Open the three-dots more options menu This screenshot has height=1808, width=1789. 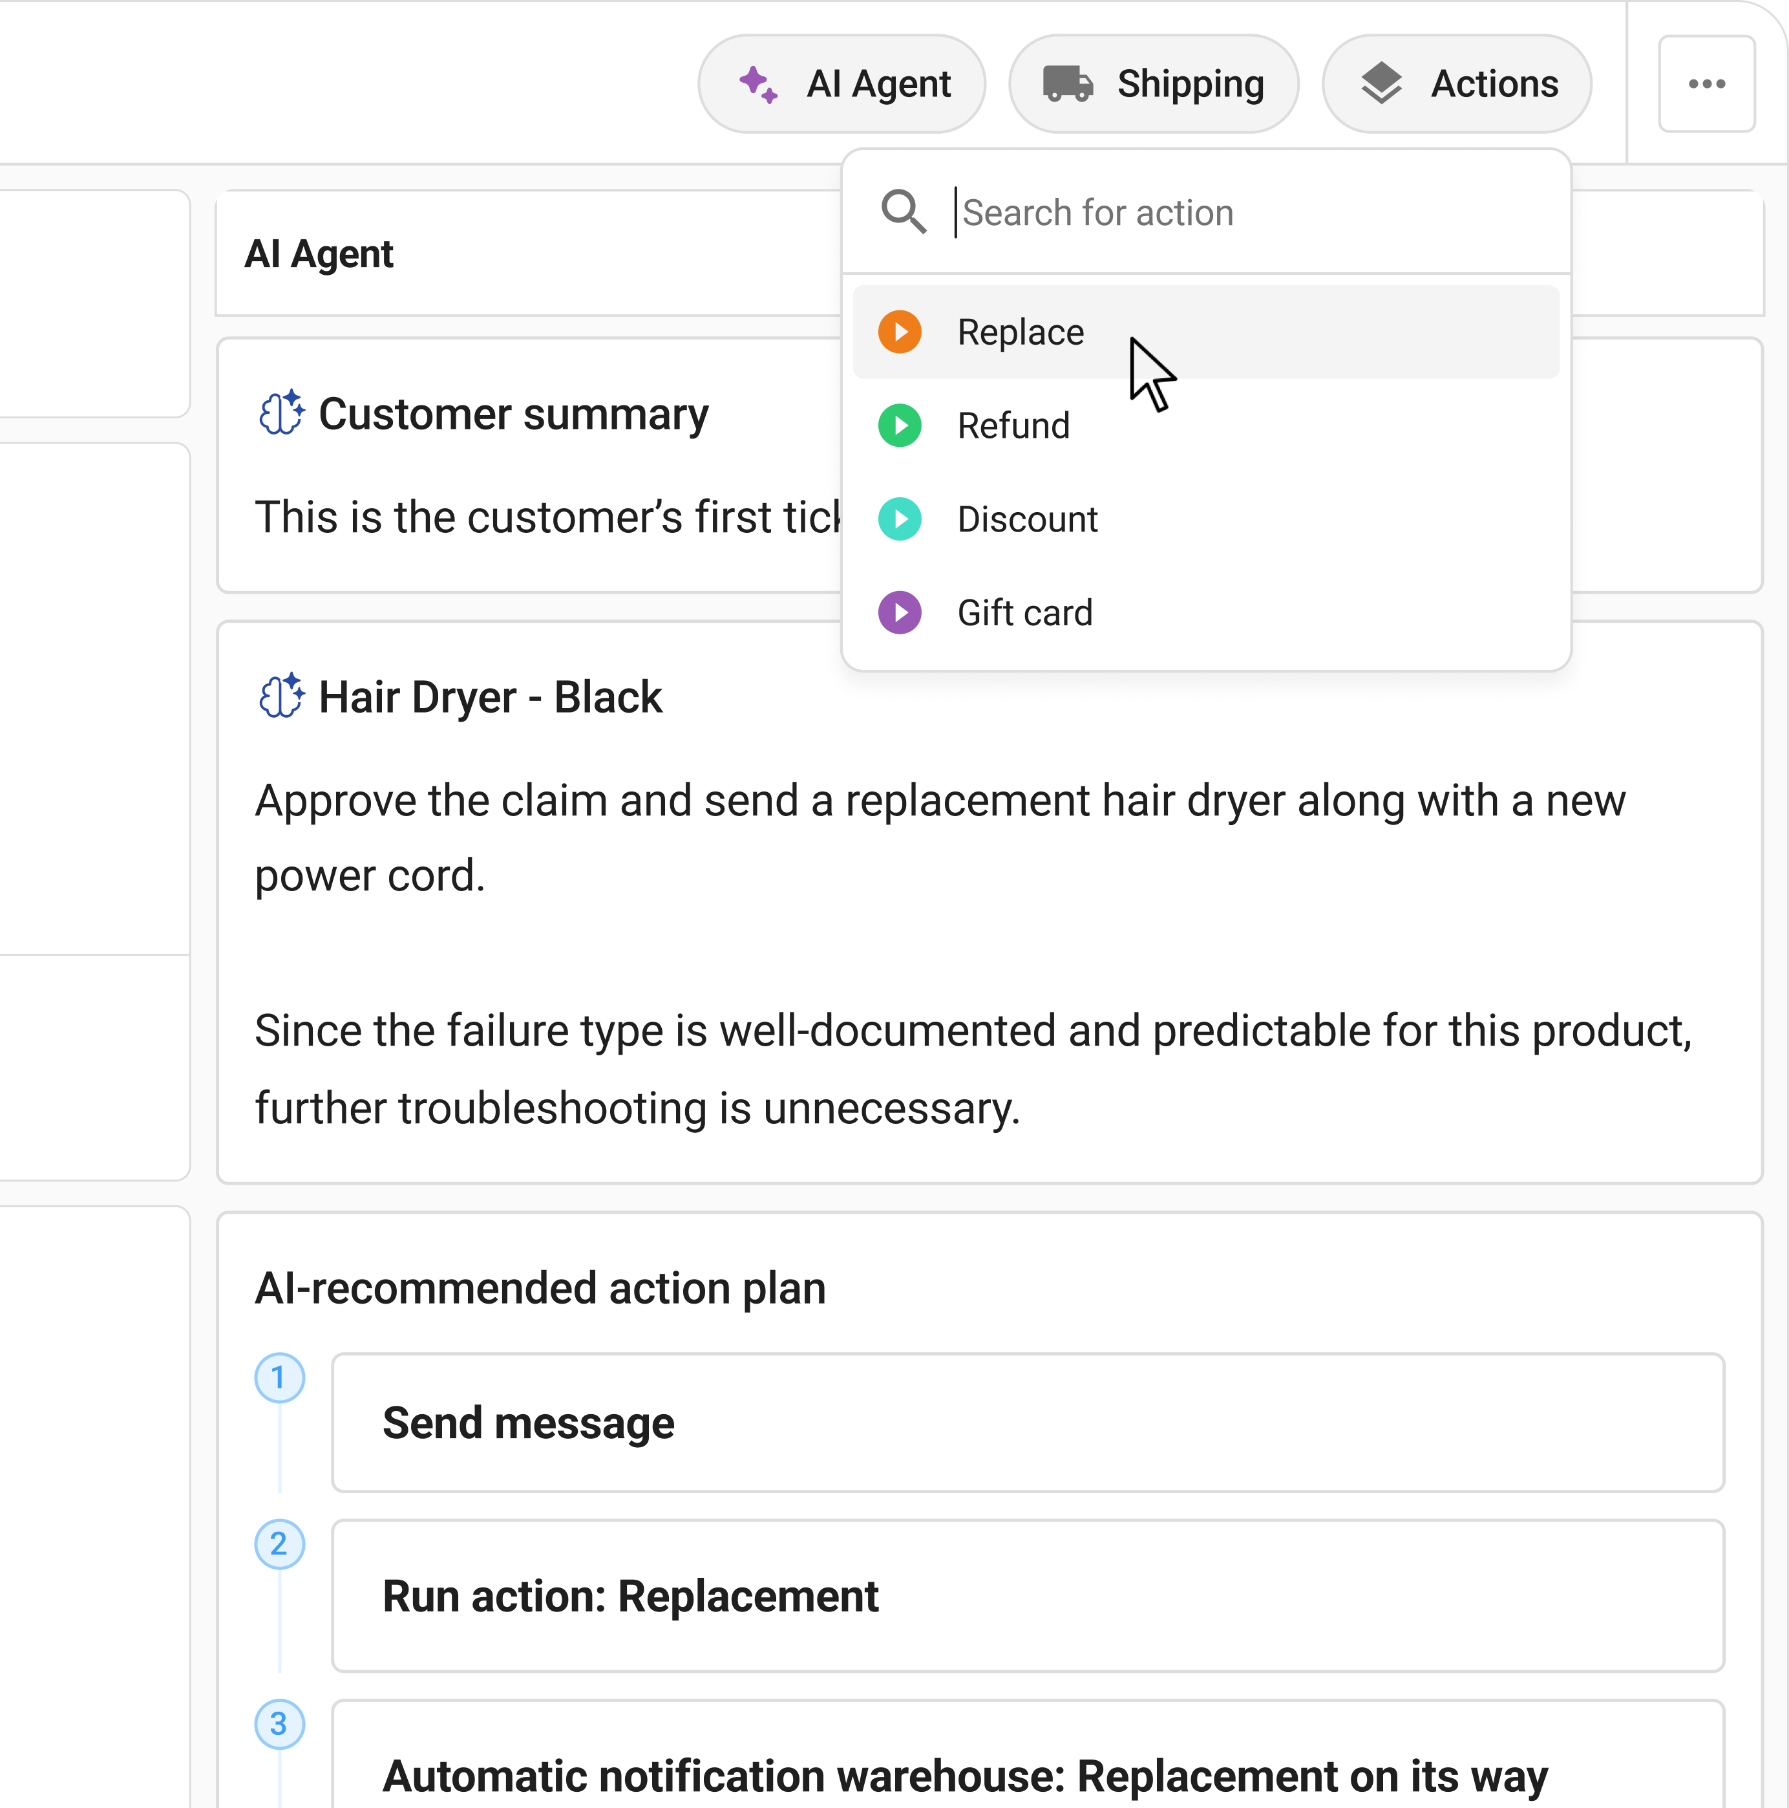1706,84
